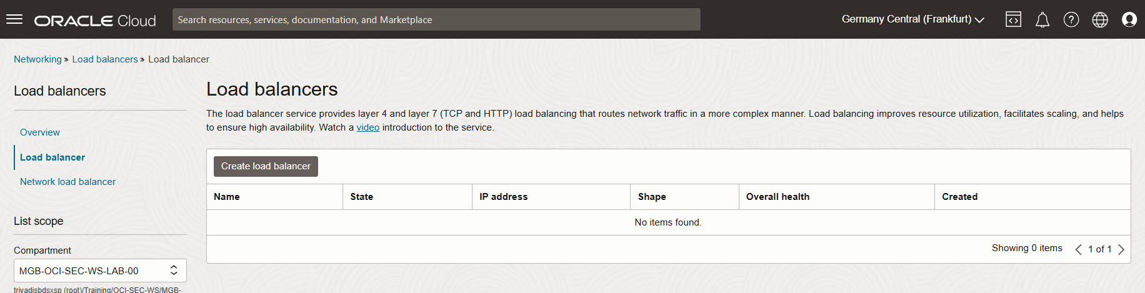Go to next page arrow in pagination

[1121, 249]
